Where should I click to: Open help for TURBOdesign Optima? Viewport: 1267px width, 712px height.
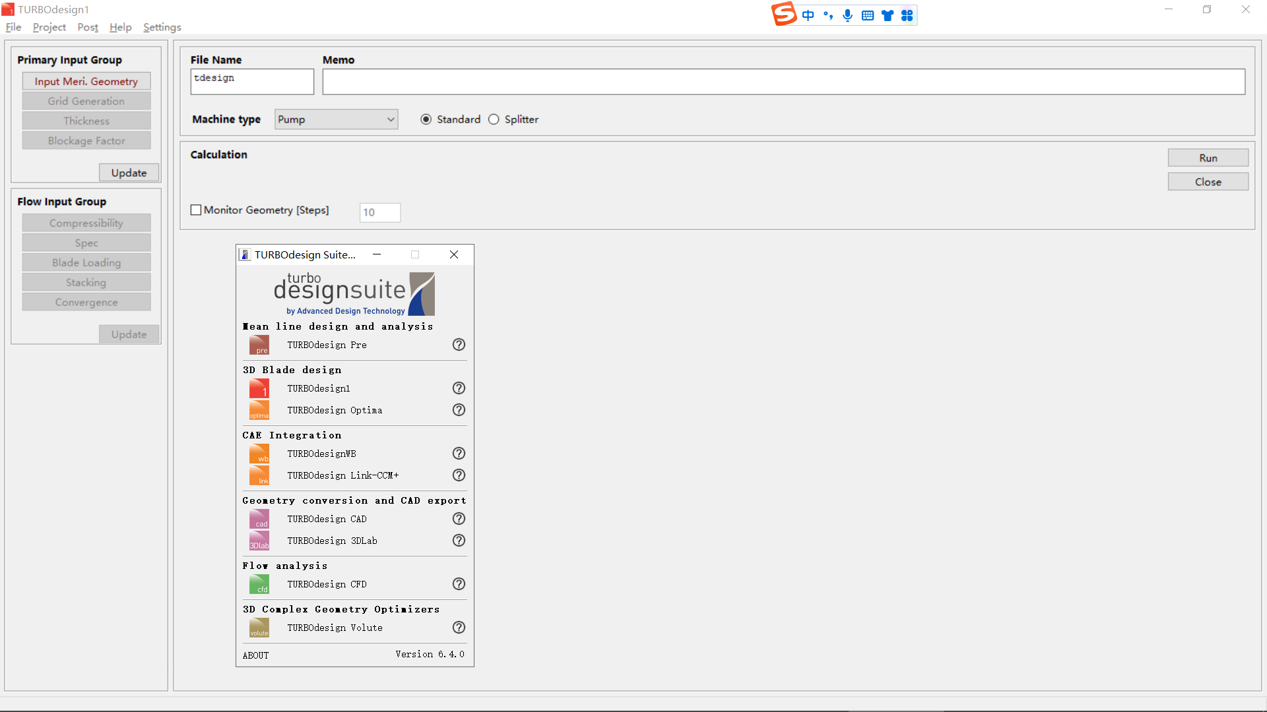459,410
